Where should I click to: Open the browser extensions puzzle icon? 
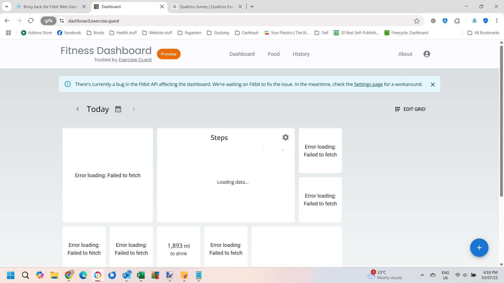pos(457,21)
